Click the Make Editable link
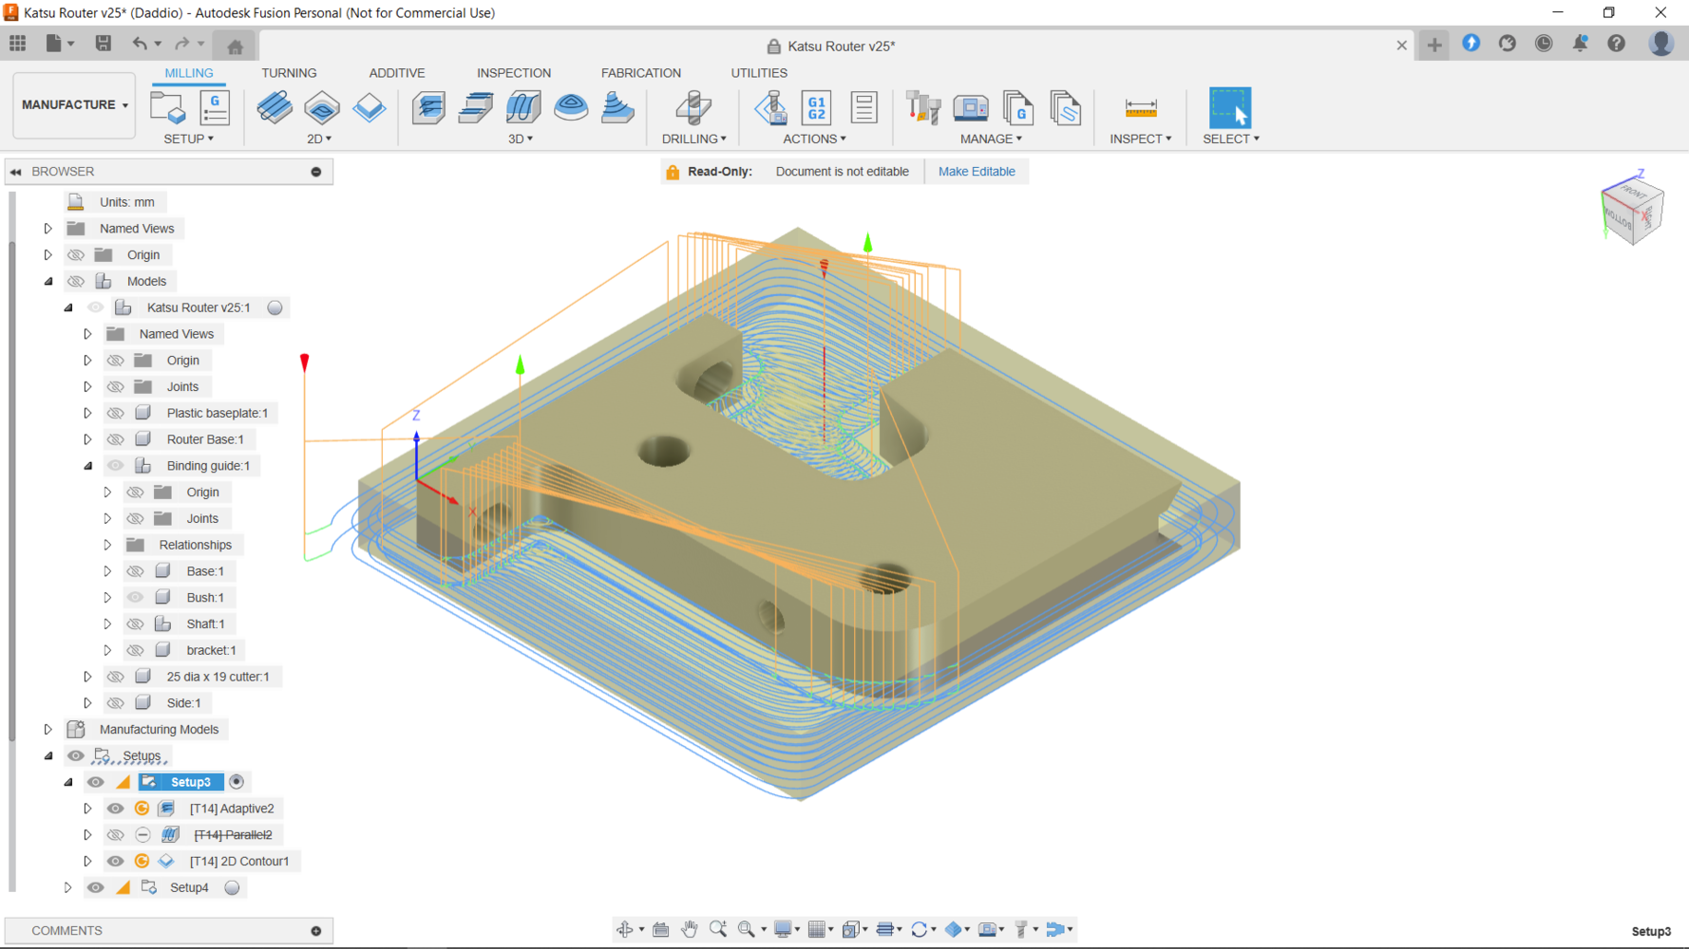 [x=977, y=172]
